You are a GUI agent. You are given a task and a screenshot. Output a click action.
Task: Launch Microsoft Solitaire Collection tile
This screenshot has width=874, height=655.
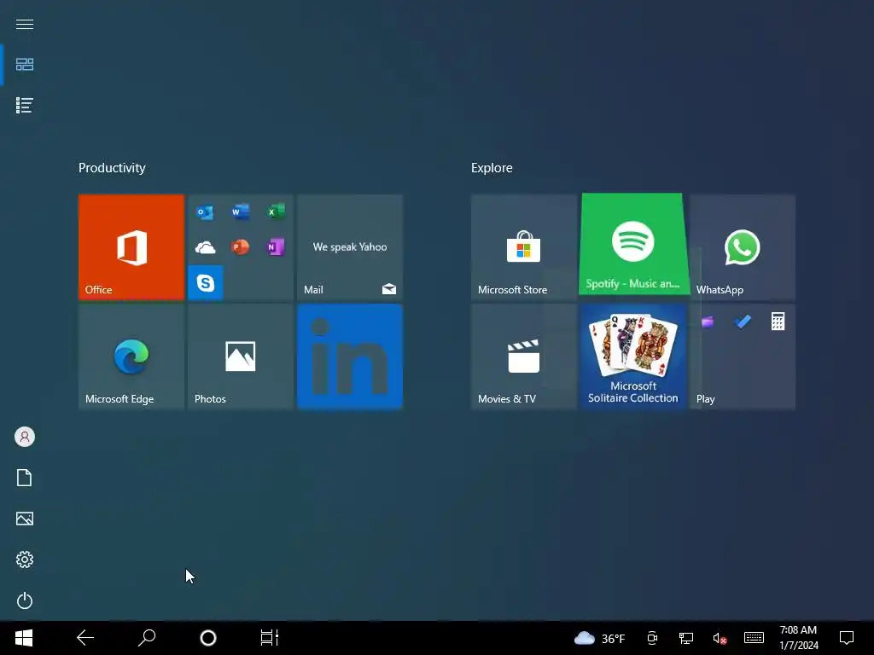pyautogui.click(x=632, y=356)
